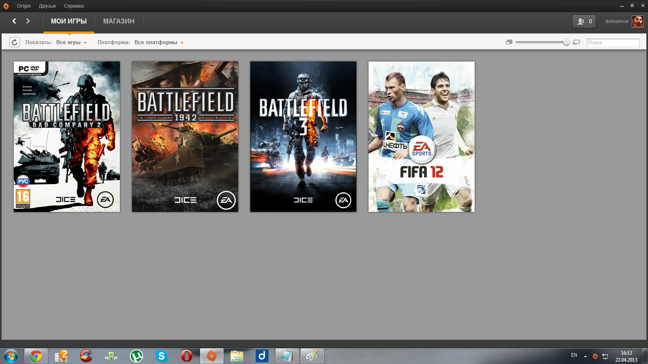The height and width of the screenshot is (364, 648).
Task: Click the Origin taskbar button
Action: pyautogui.click(x=212, y=356)
